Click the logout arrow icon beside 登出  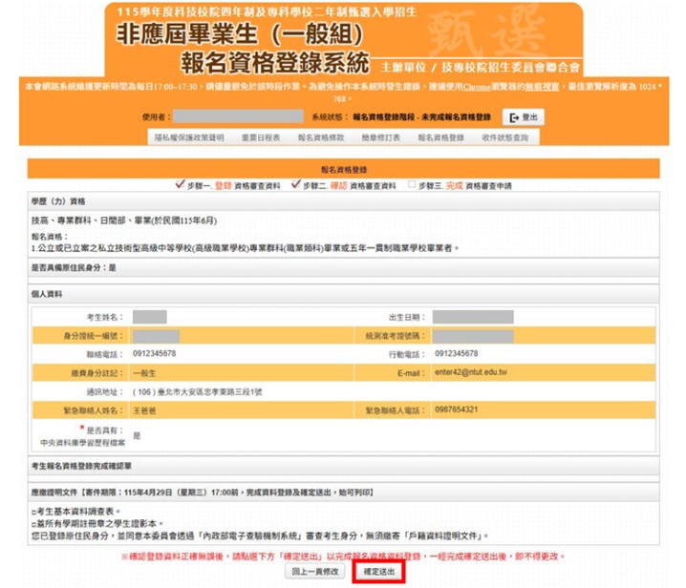(x=515, y=117)
